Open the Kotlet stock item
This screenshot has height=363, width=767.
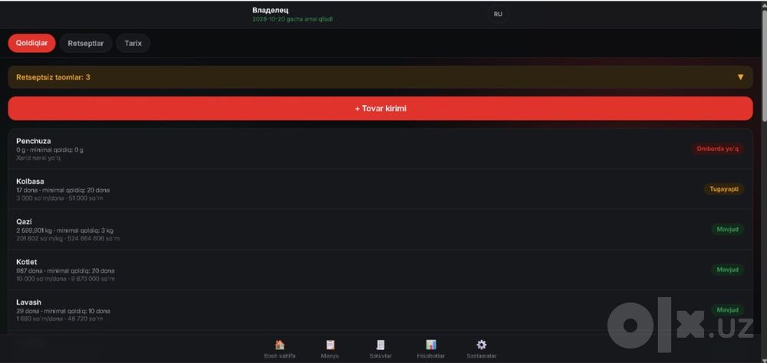[x=380, y=270]
